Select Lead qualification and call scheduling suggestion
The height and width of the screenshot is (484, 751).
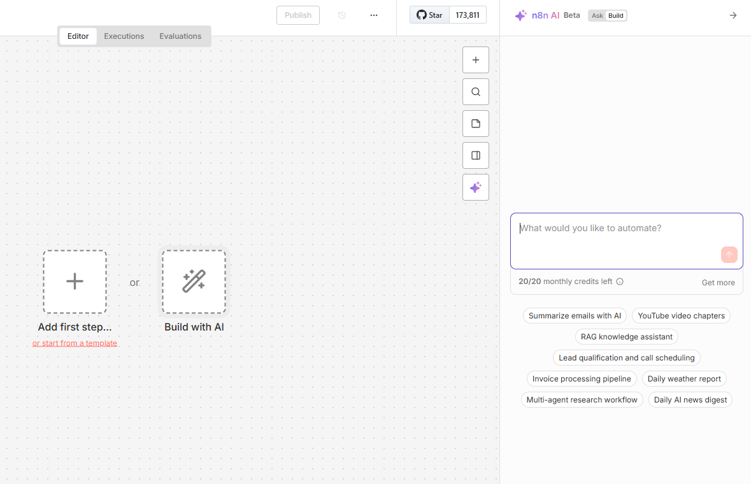tap(627, 358)
